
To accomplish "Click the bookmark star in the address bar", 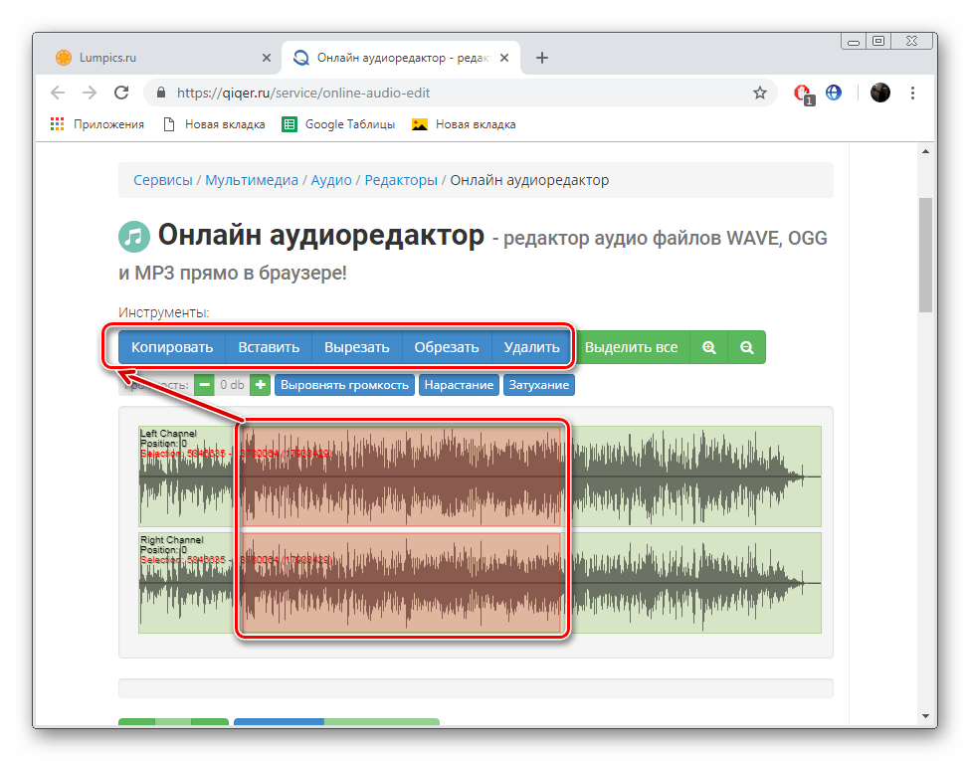I will pos(760,93).
